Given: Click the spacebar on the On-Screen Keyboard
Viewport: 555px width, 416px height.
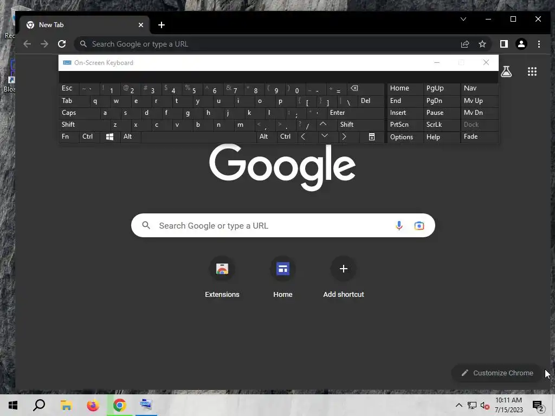Looking at the screenshot, I should point(198,136).
